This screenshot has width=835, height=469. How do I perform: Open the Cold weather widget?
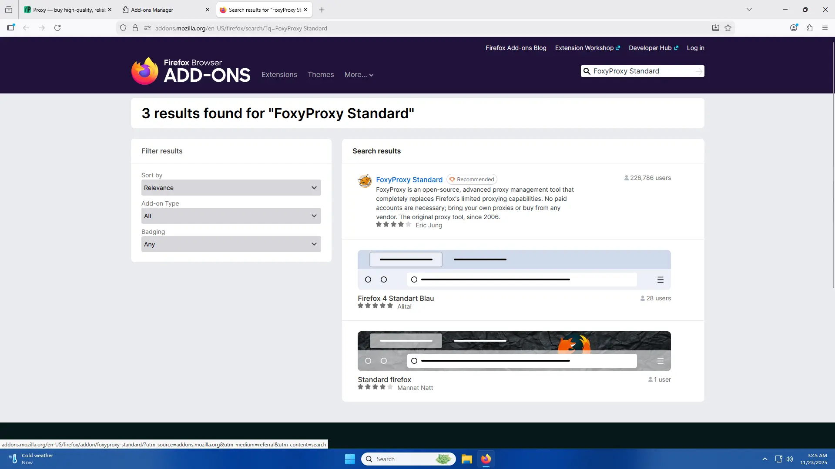click(x=31, y=459)
